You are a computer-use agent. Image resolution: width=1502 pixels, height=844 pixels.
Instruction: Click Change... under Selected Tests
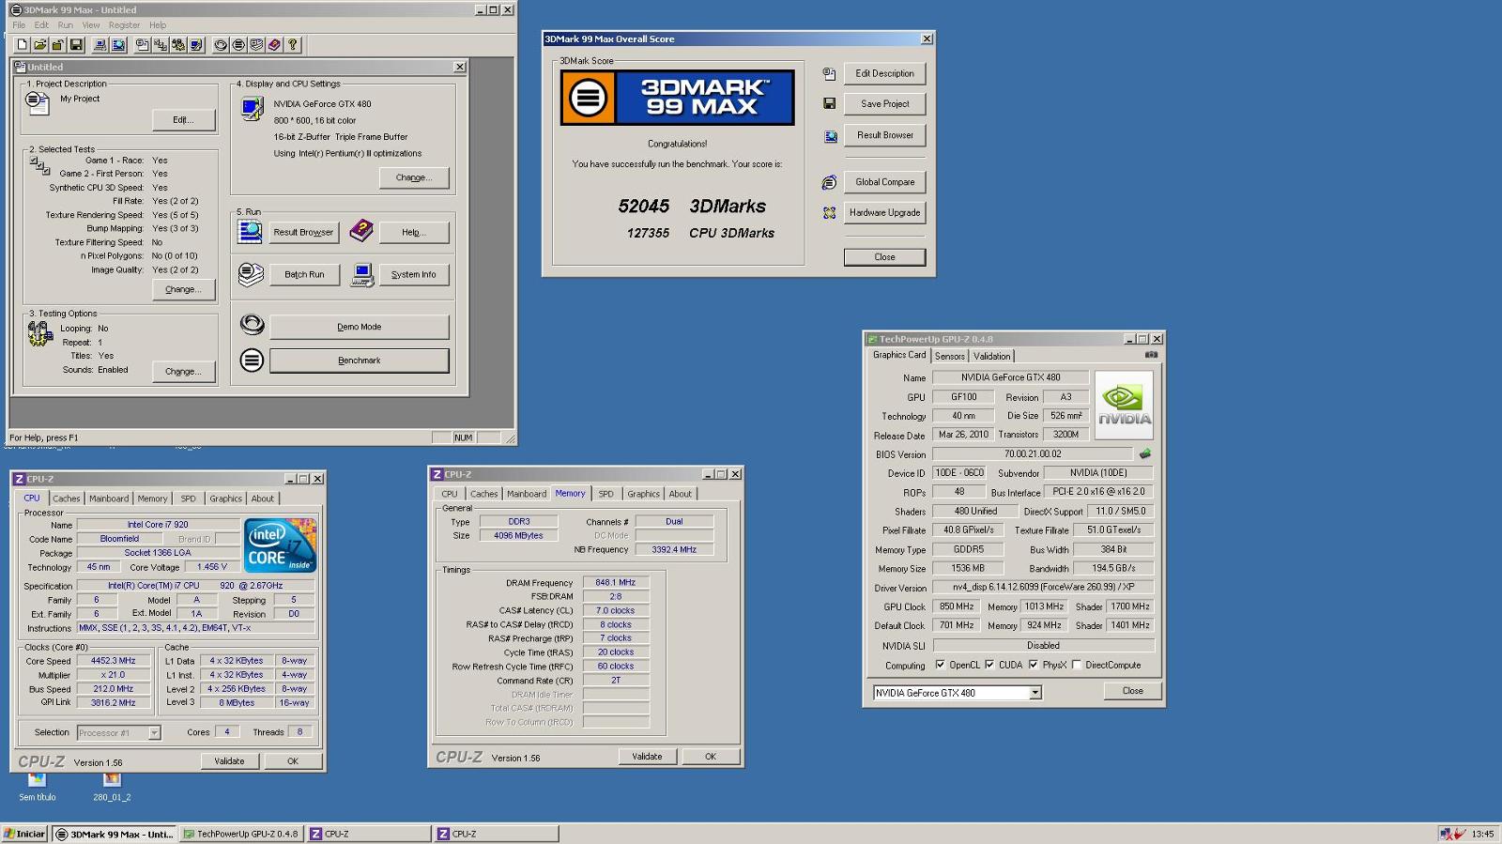coord(183,289)
